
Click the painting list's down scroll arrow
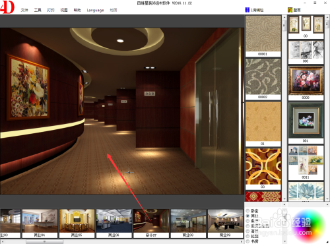tap(327, 199)
